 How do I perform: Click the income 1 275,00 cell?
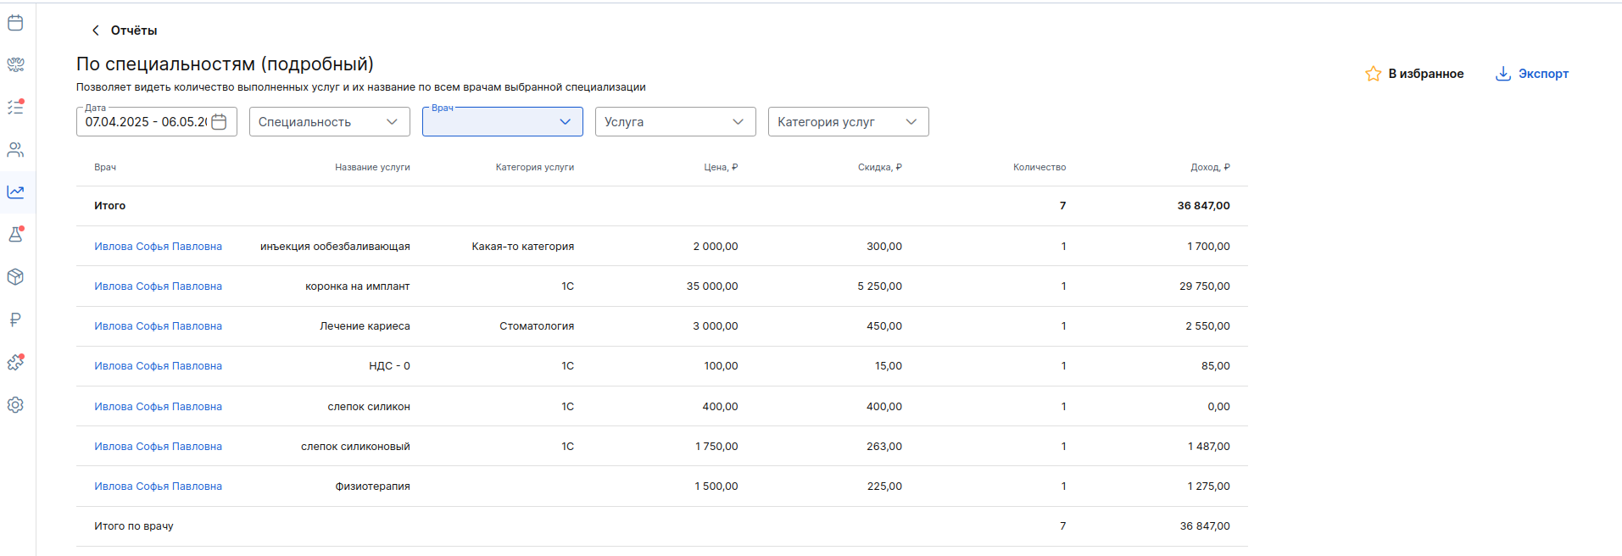pos(1208,486)
